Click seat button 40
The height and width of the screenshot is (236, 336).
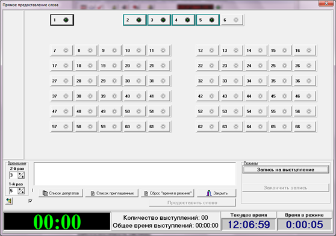point(134,96)
